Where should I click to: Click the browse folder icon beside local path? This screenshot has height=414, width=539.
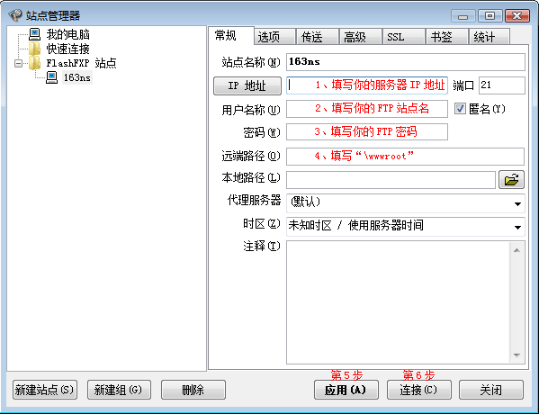coord(511,179)
